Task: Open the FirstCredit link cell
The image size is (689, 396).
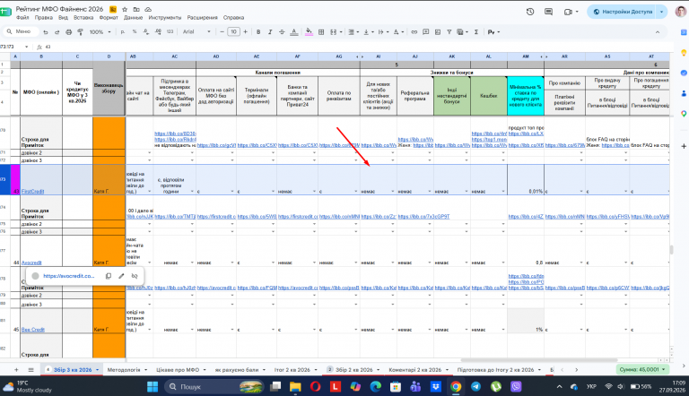Action: (32, 192)
